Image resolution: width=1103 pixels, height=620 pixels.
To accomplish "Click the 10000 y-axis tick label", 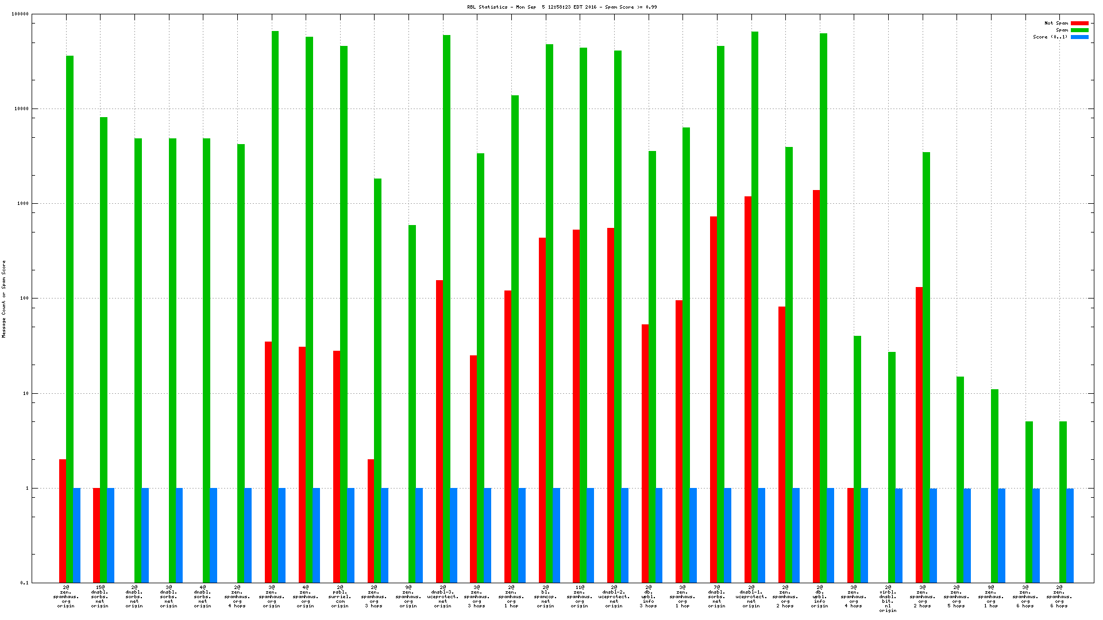I will click(x=22, y=109).
